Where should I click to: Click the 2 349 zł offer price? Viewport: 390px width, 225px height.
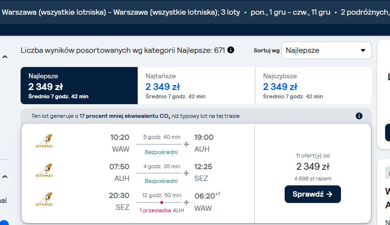coord(313,166)
